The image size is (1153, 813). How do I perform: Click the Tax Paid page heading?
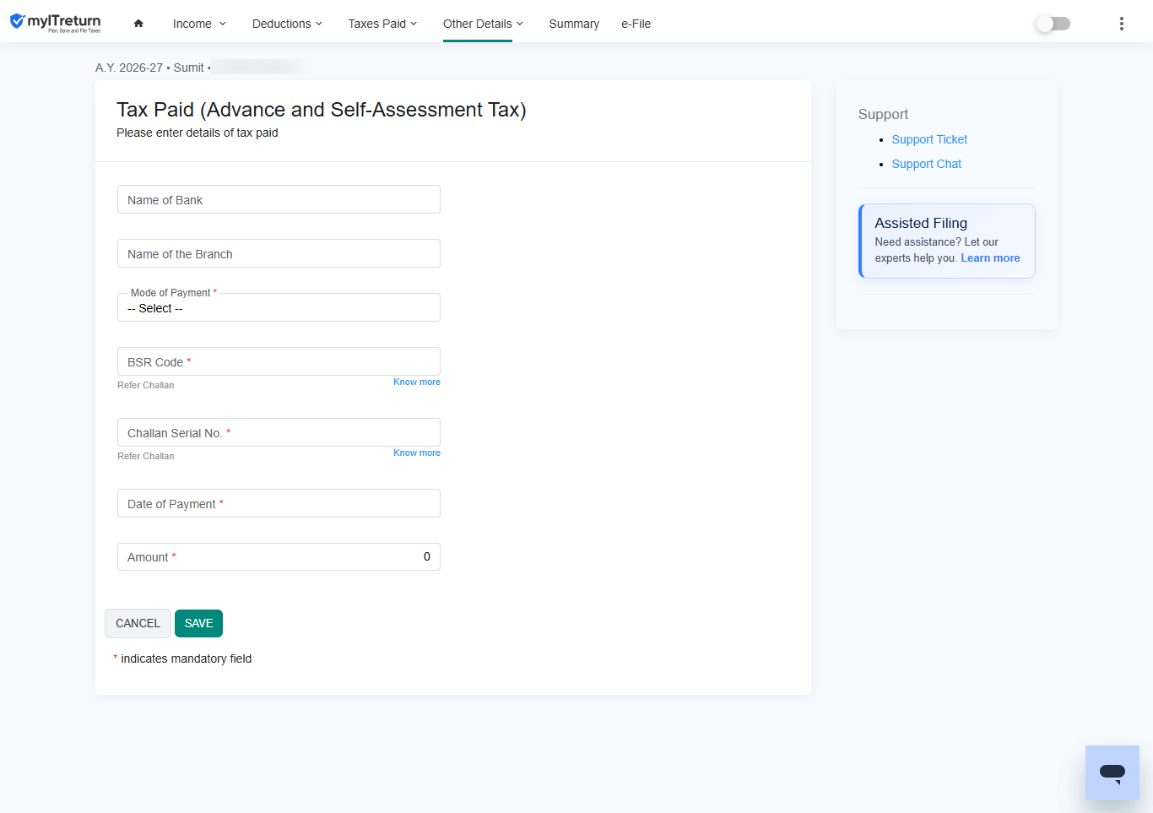(x=322, y=110)
